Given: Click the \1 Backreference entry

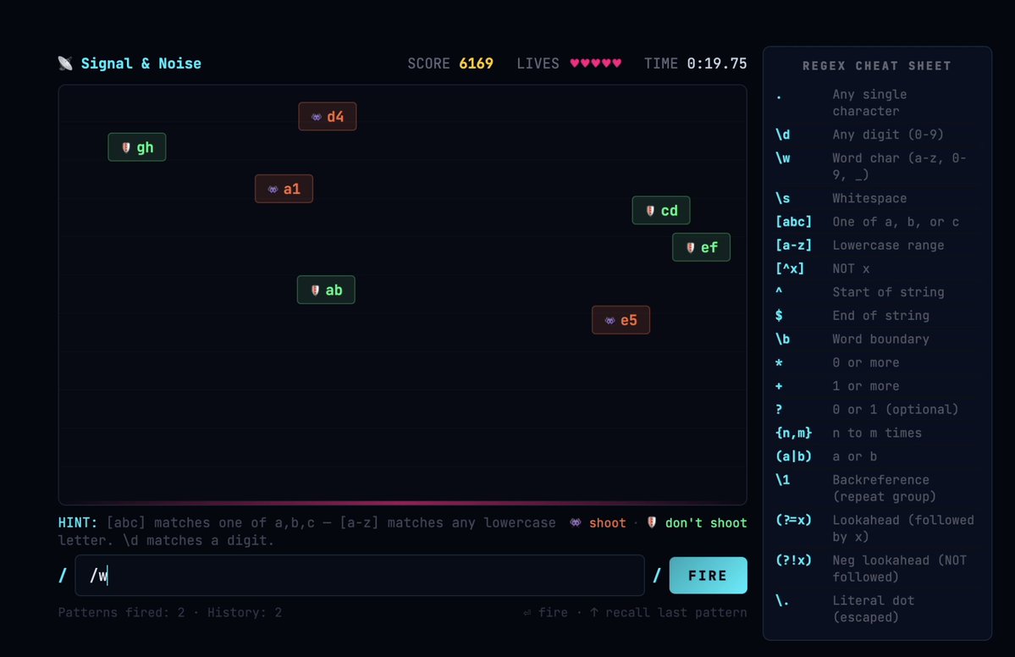Looking at the screenshot, I should click(x=876, y=488).
